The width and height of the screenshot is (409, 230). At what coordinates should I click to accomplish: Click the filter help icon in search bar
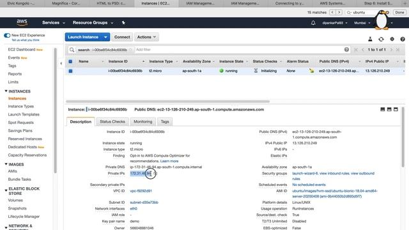pos(346,50)
